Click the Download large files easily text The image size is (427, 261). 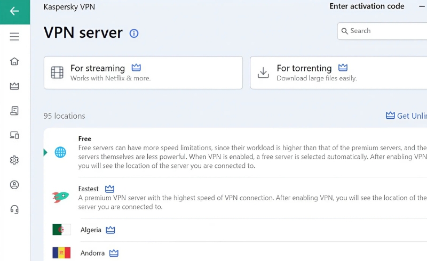317,78
